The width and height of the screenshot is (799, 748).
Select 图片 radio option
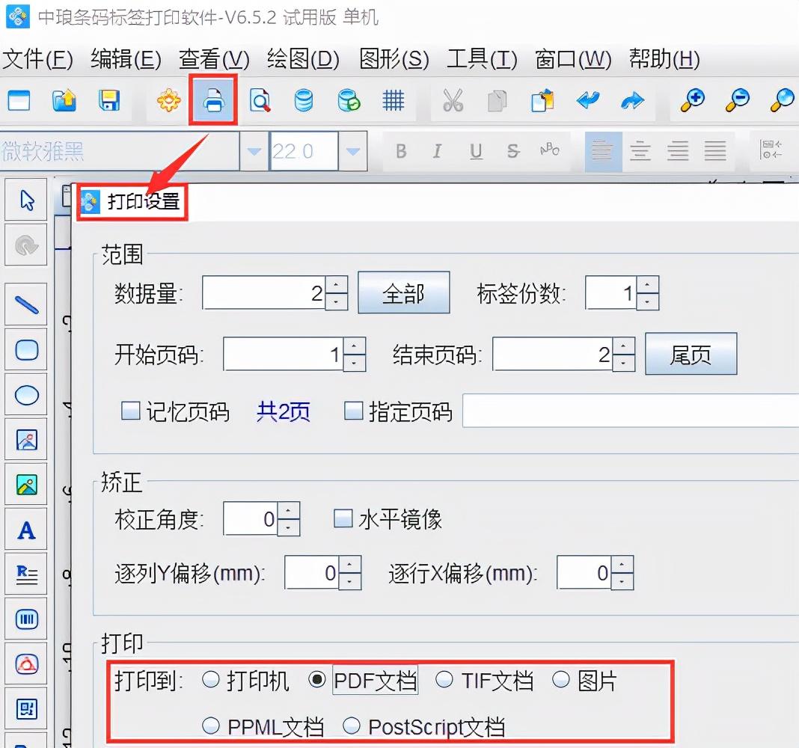coord(560,679)
